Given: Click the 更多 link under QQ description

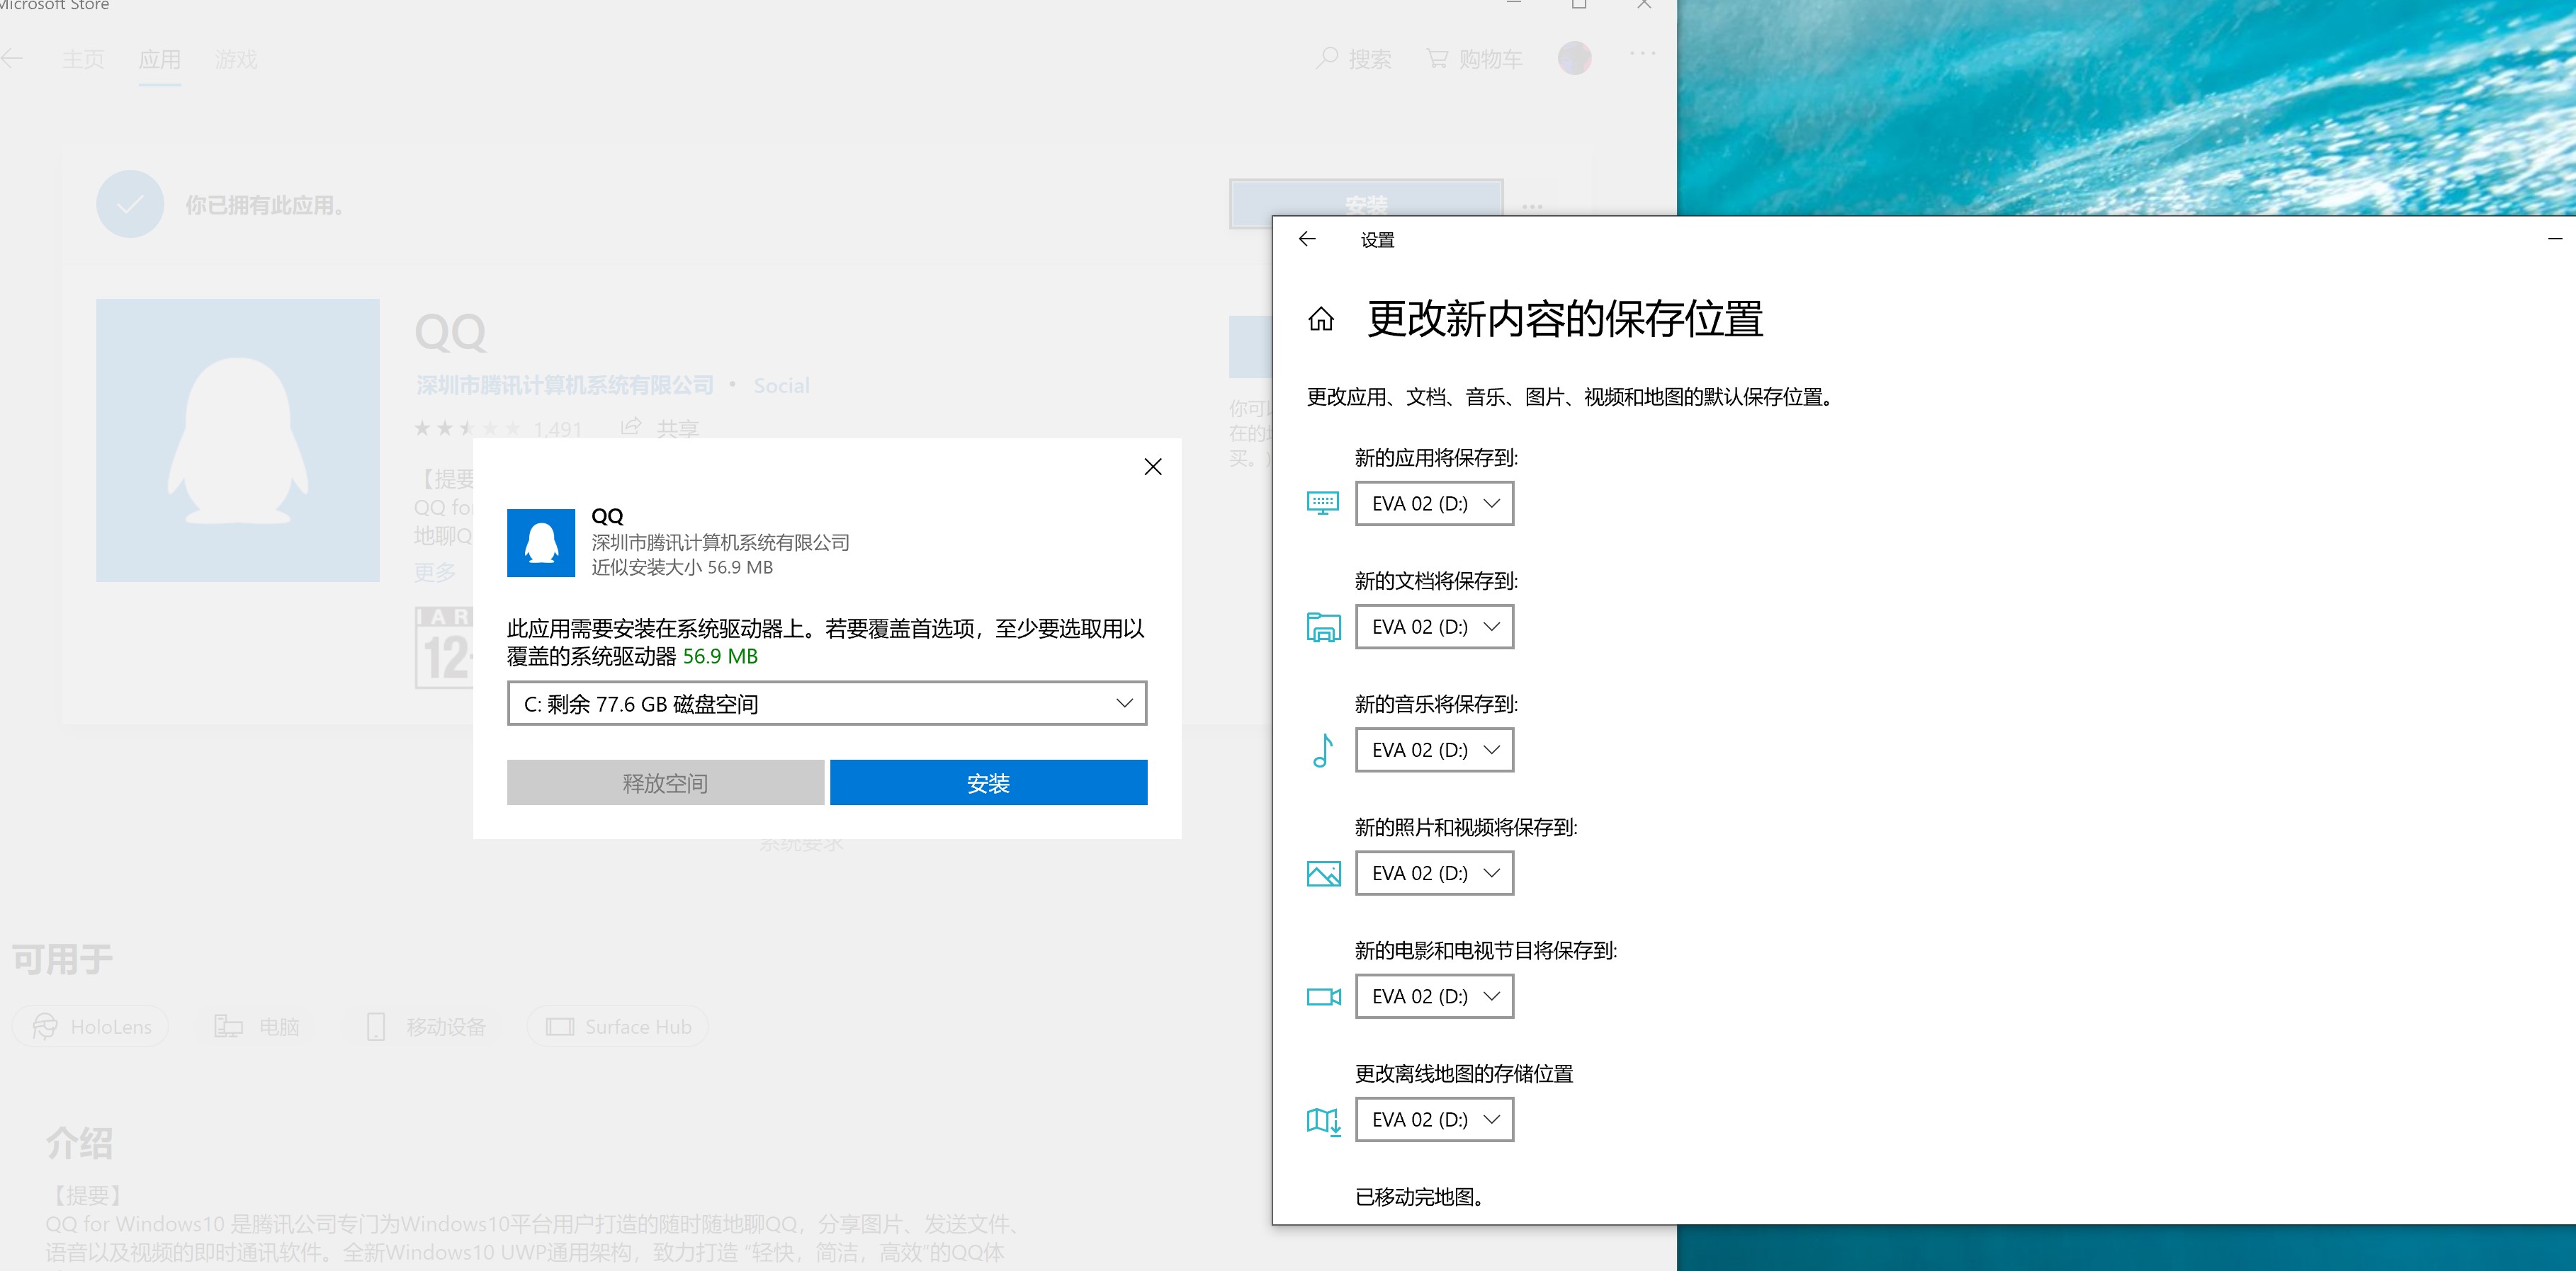Looking at the screenshot, I should [434, 571].
